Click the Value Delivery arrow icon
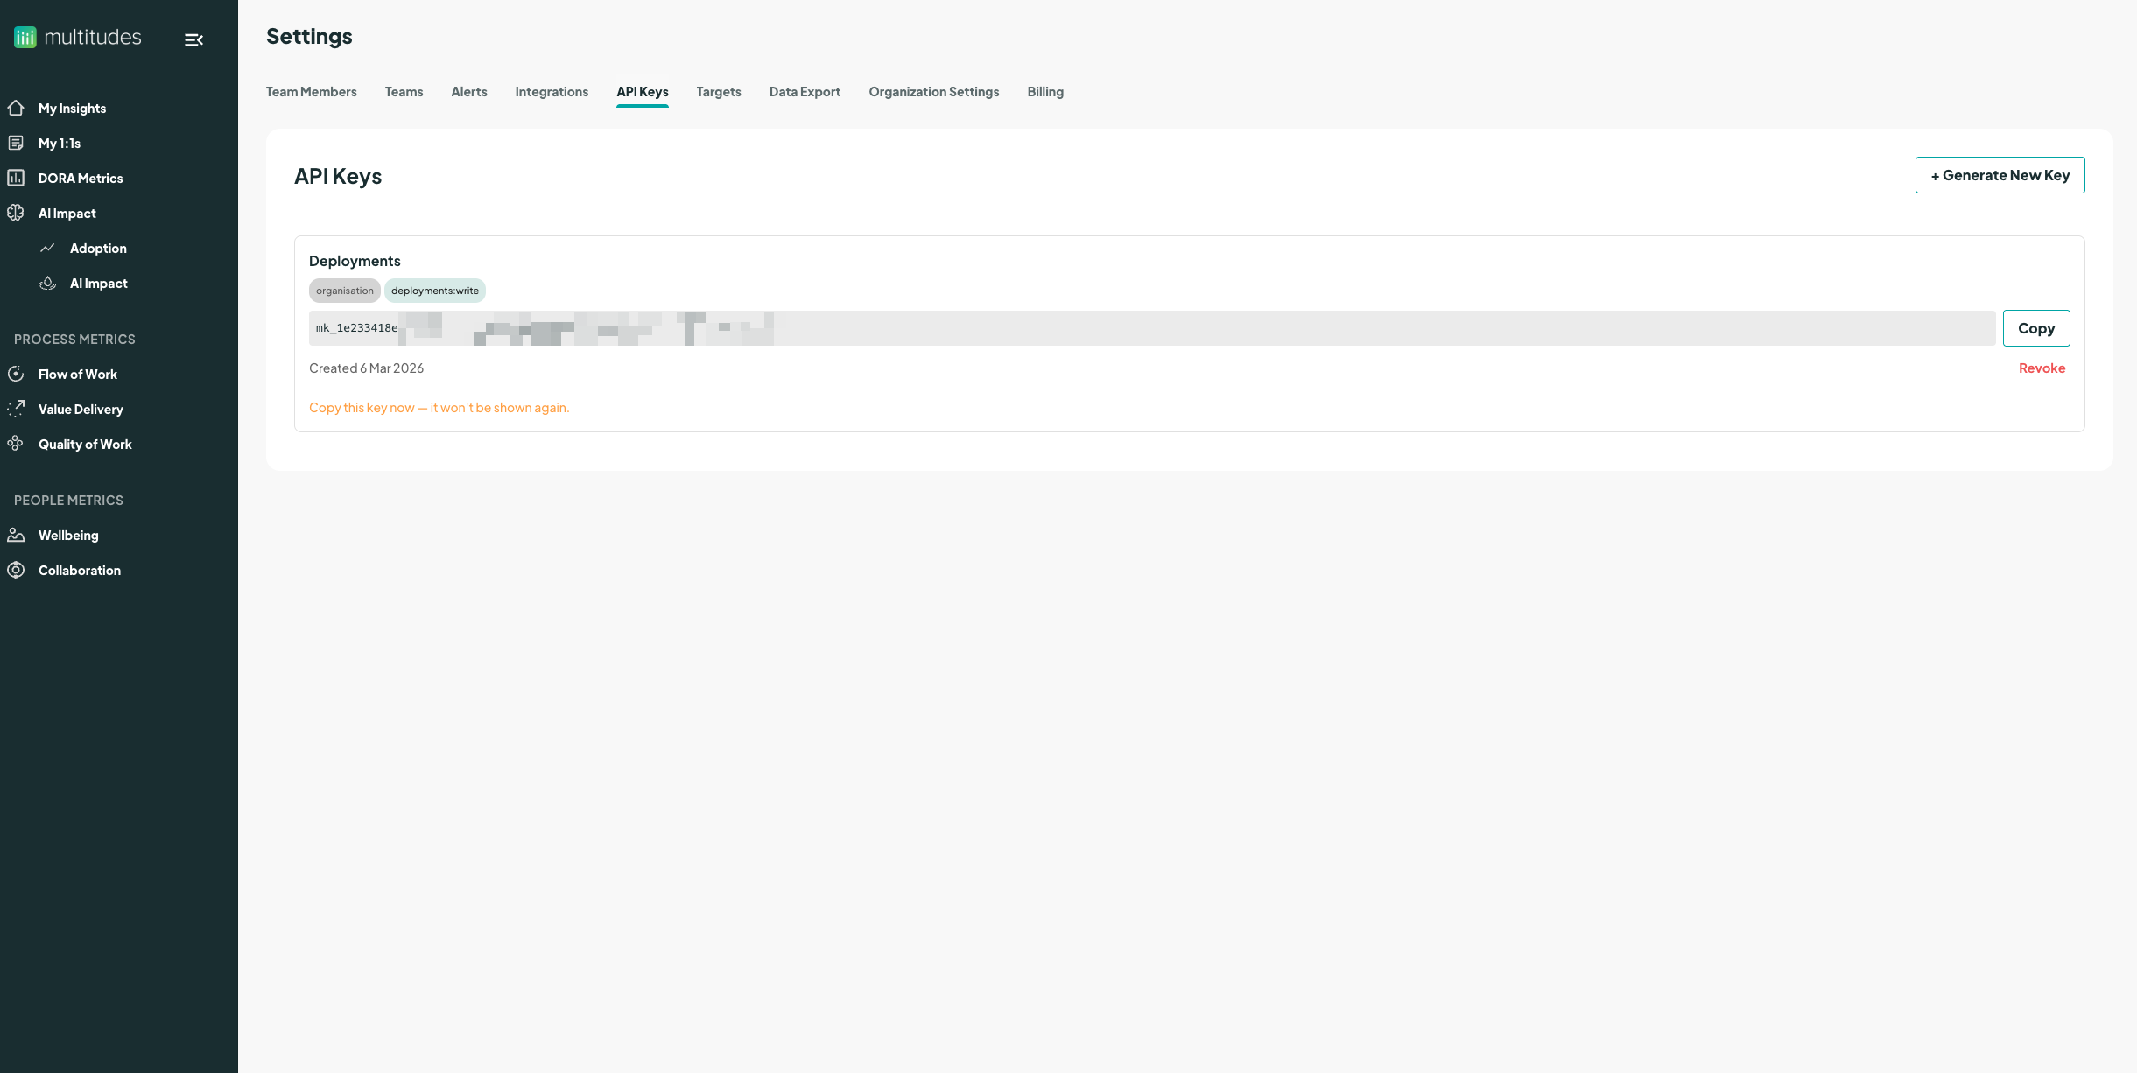 (16, 409)
